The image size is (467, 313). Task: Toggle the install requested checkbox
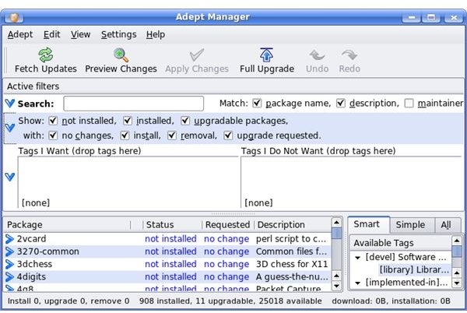[125, 135]
